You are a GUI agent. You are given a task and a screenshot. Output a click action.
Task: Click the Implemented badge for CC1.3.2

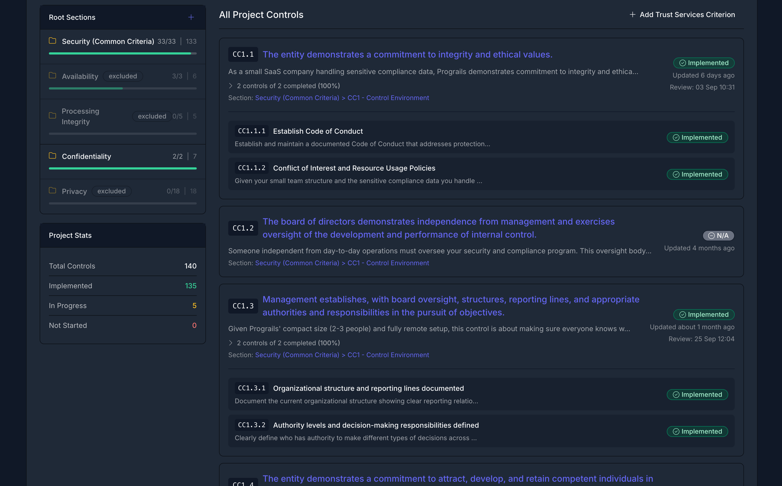pos(697,431)
